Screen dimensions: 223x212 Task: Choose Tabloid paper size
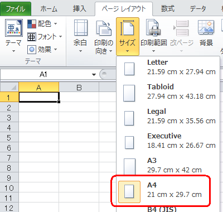pos(168,92)
